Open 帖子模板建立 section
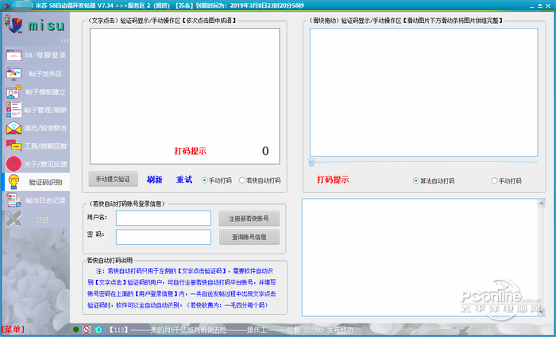This screenshot has height=337, width=556. point(45,92)
